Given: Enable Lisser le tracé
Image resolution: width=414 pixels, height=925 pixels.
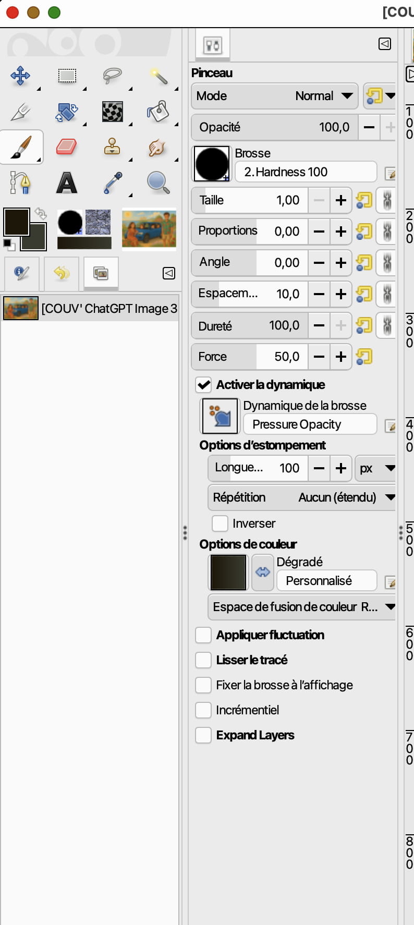Looking at the screenshot, I should click(203, 660).
